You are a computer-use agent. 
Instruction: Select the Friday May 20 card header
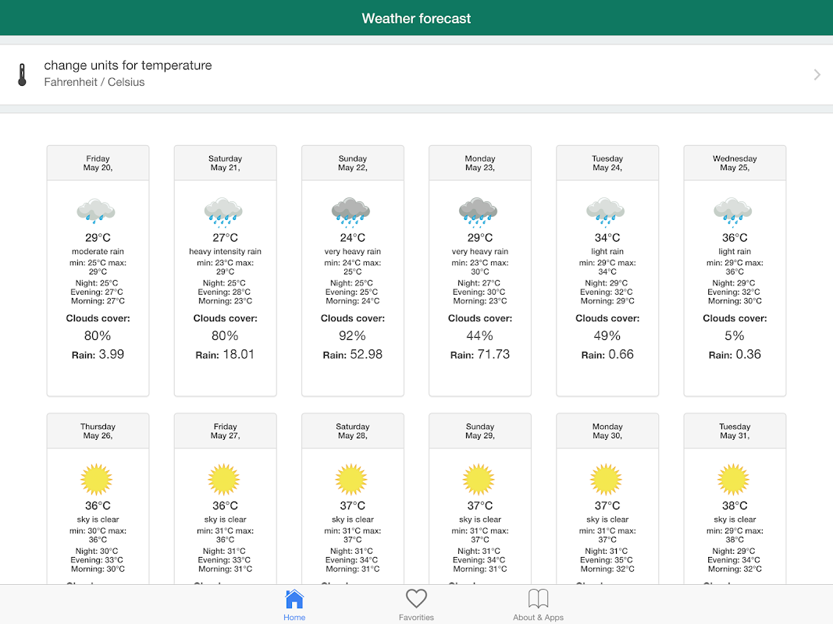tap(98, 163)
